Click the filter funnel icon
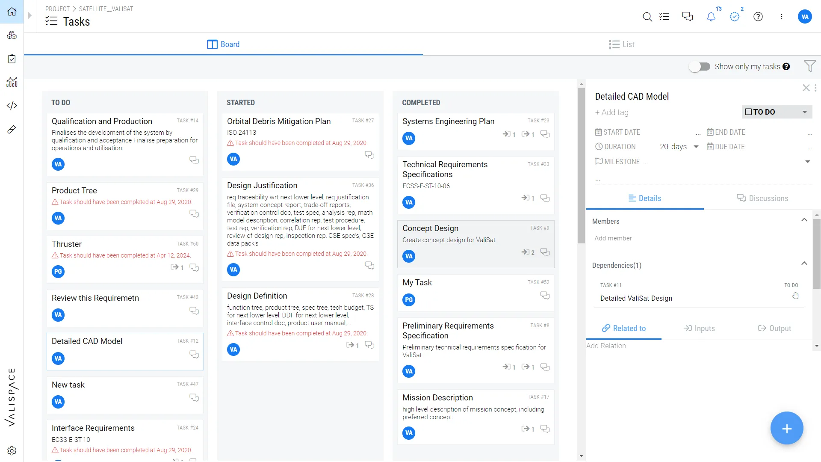The height and width of the screenshot is (462, 821). coord(809,66)
